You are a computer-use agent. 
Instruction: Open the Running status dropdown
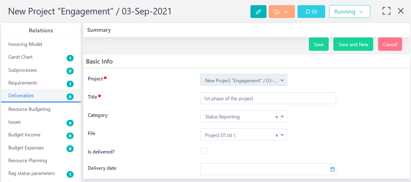click(349, 11)
